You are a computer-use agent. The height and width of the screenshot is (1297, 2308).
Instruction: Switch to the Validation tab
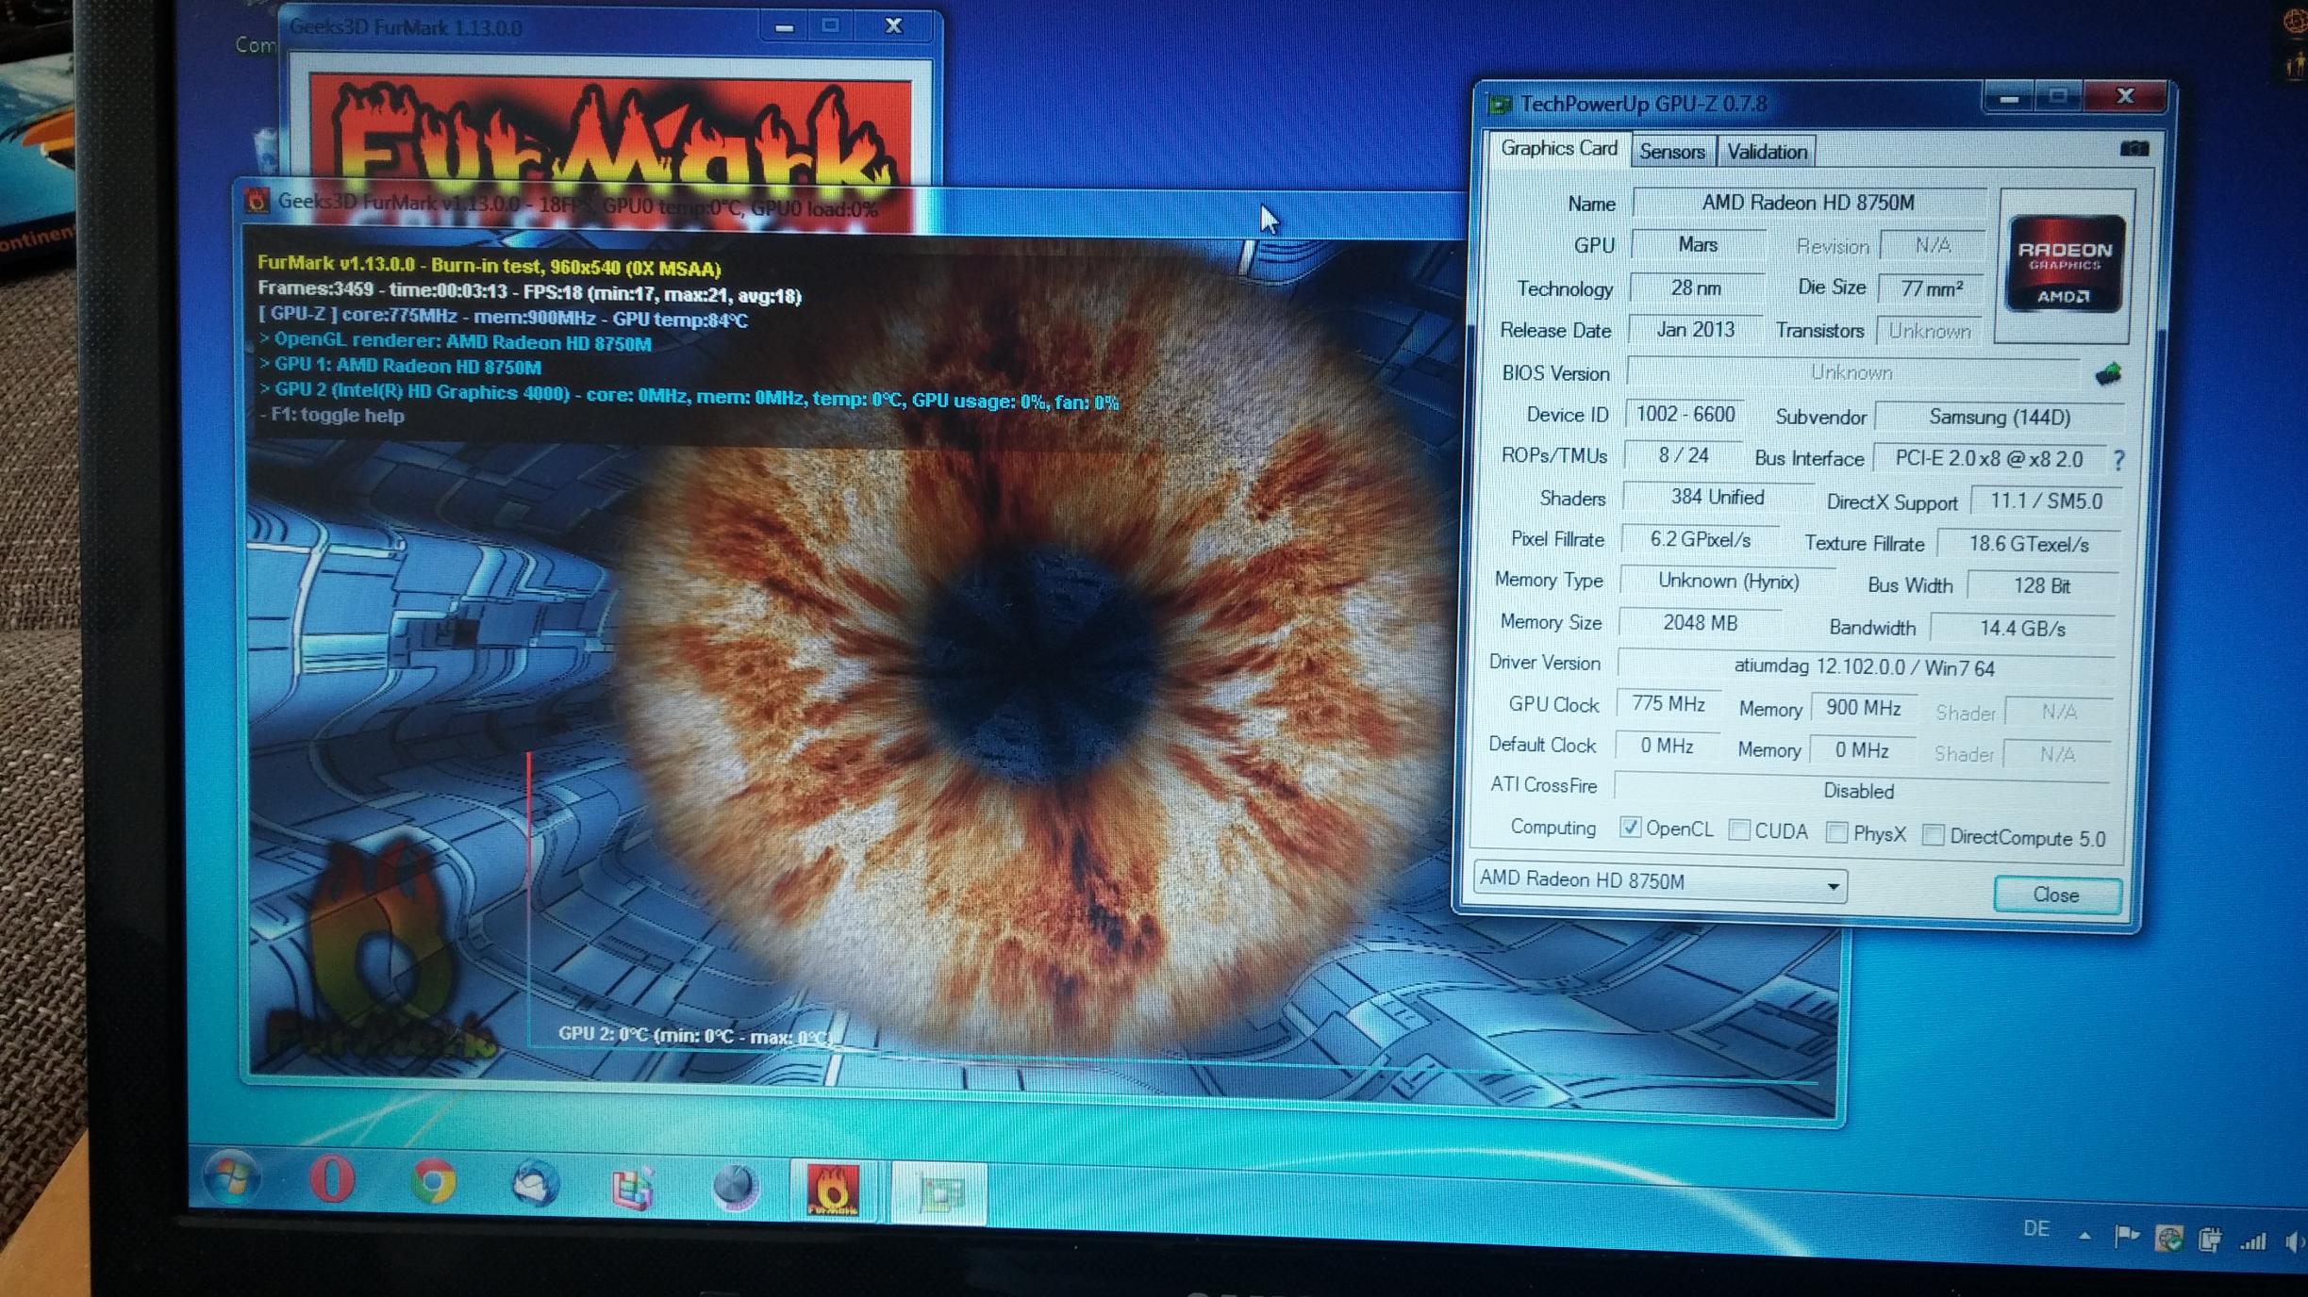(x=1767, y=152)
